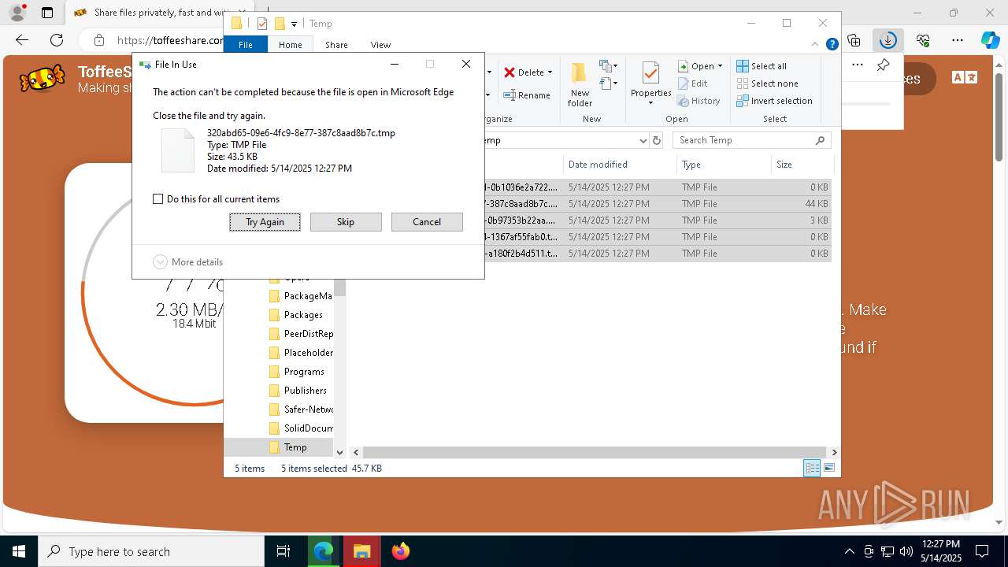
Task: Click Select none in ribbon
Action: coord(767,83)
